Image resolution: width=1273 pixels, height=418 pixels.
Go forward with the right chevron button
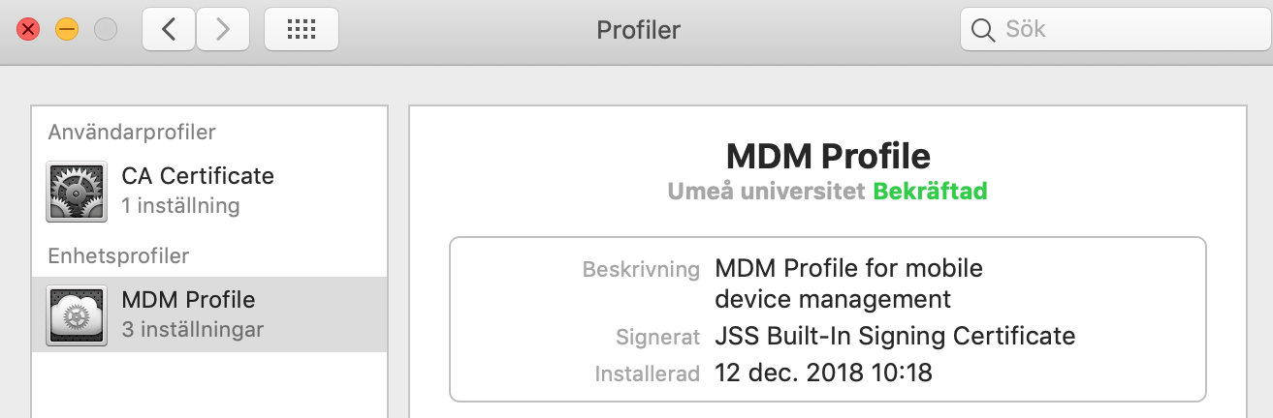(x=224, y=29)
